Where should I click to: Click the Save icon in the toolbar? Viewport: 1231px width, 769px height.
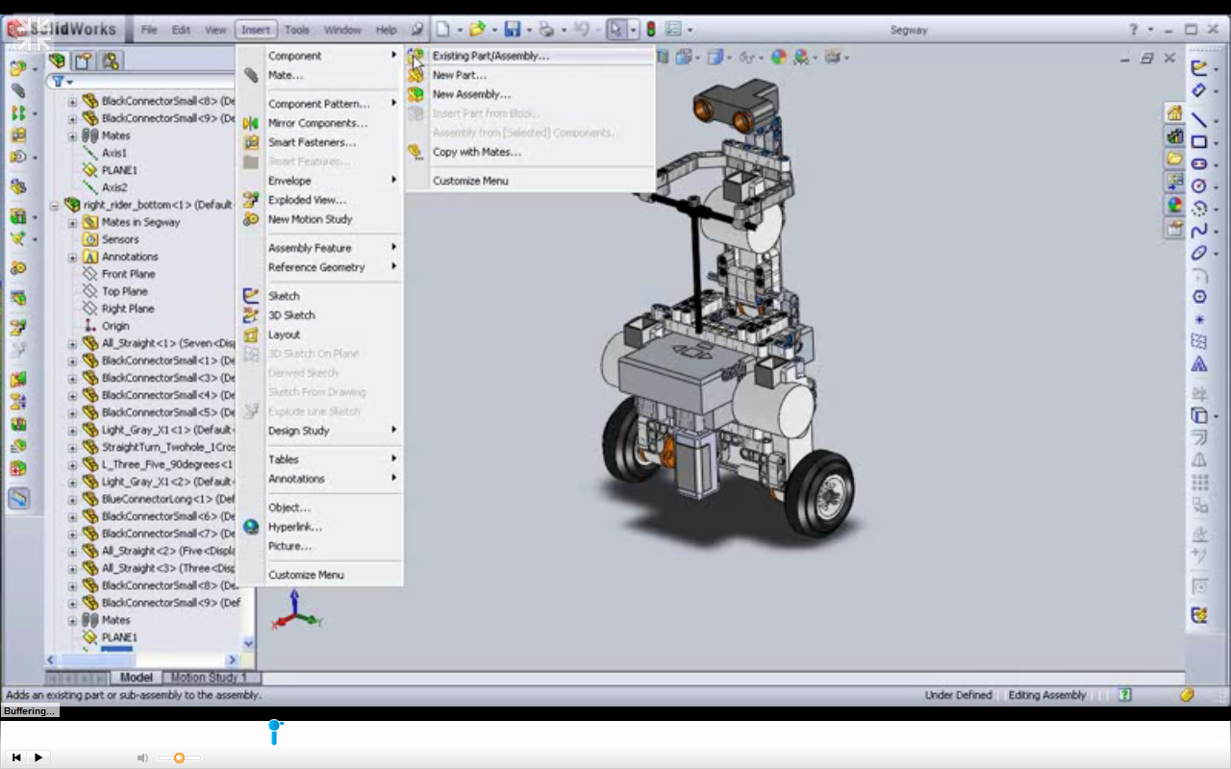point(512,30)
